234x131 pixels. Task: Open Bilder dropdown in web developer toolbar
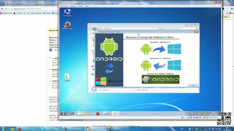[47, 13]
